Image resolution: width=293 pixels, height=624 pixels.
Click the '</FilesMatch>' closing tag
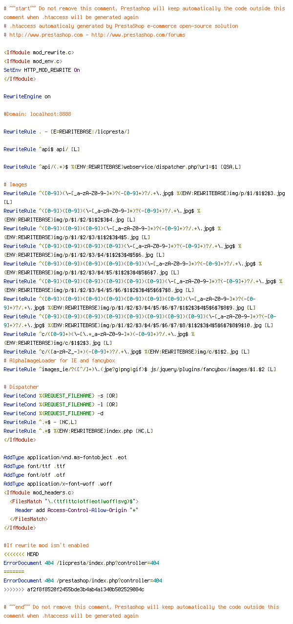coord(28,519)
